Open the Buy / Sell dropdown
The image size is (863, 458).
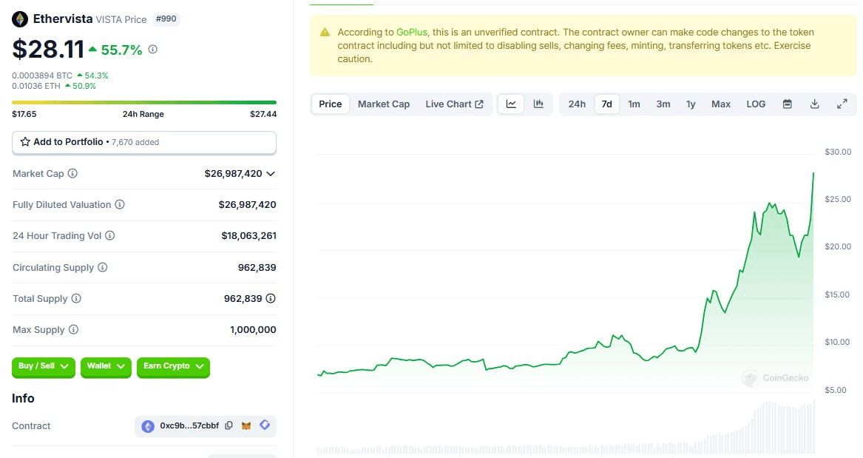44,366
